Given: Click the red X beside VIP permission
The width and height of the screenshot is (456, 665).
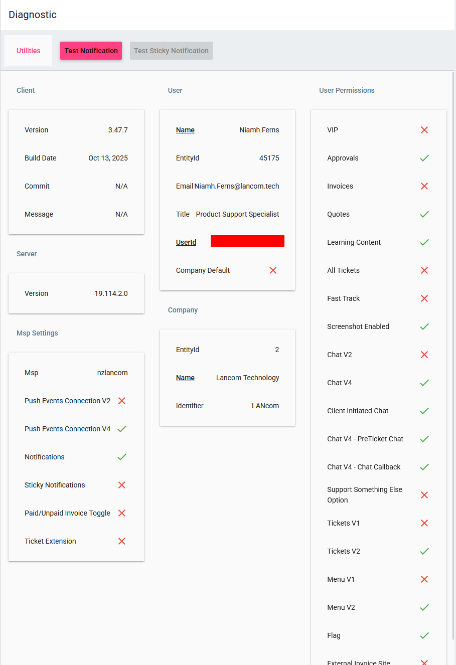Looking at the screenshot, I should click(x=424, y=130).
